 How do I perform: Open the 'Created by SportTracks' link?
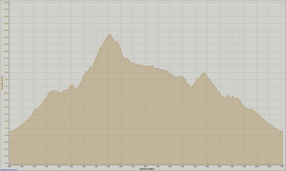(8, 170)
